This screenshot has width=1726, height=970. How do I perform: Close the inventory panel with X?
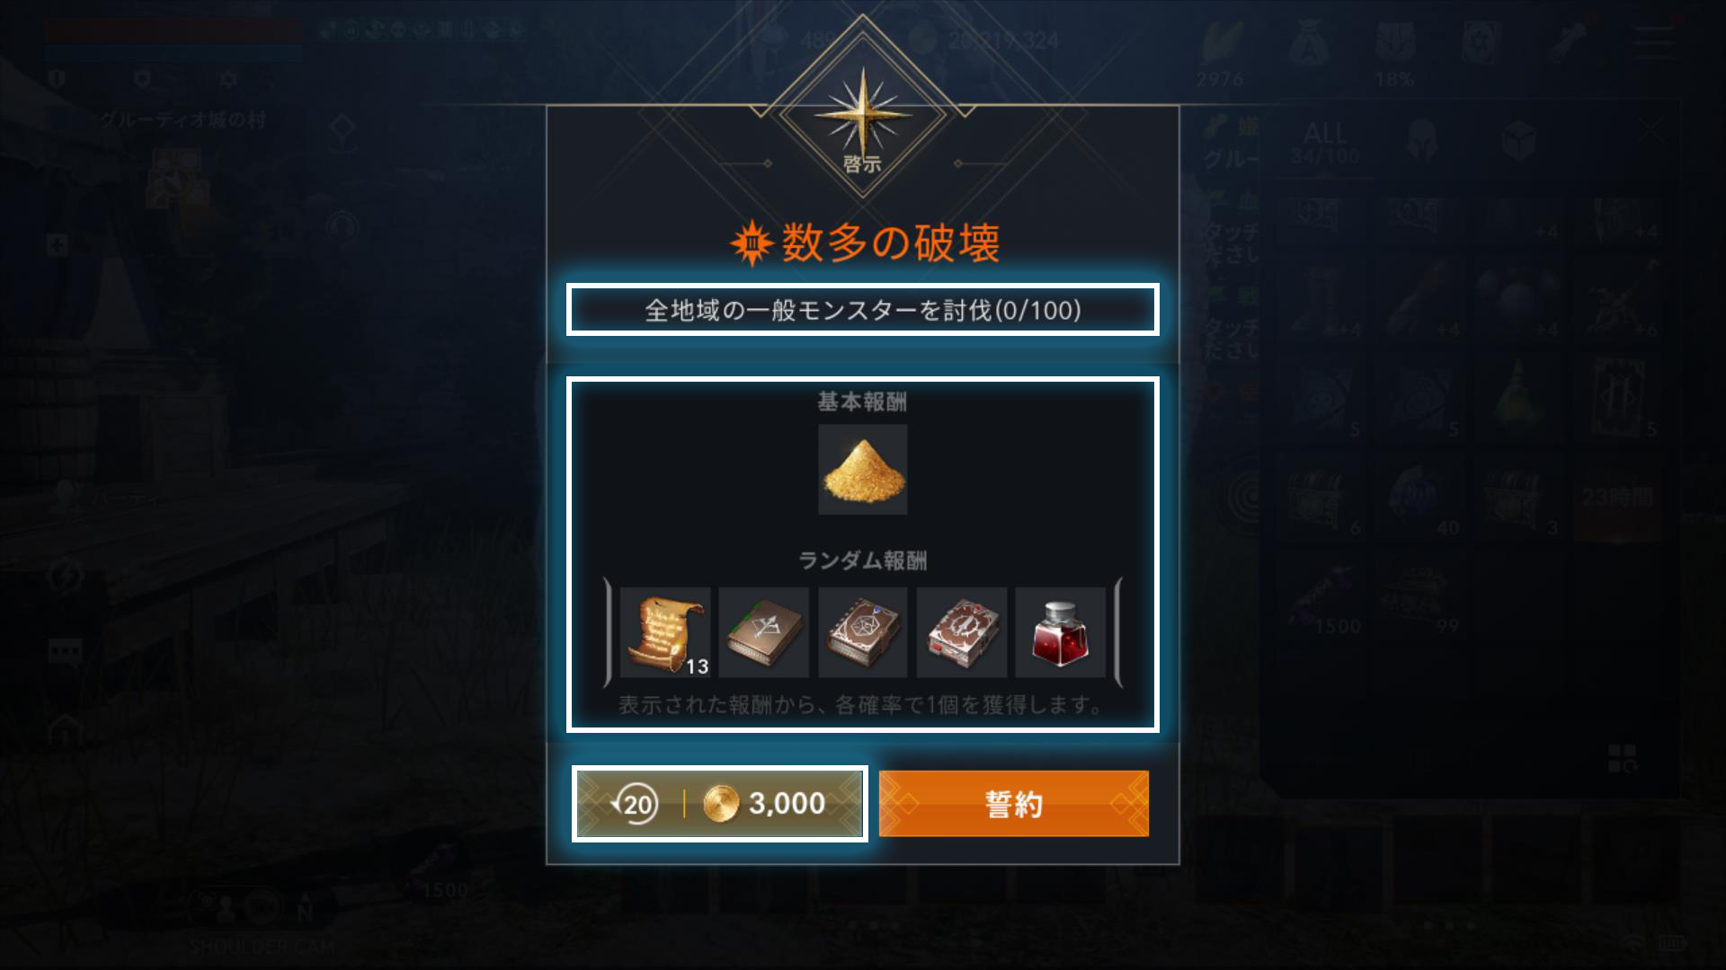(x=1650, y=132)
